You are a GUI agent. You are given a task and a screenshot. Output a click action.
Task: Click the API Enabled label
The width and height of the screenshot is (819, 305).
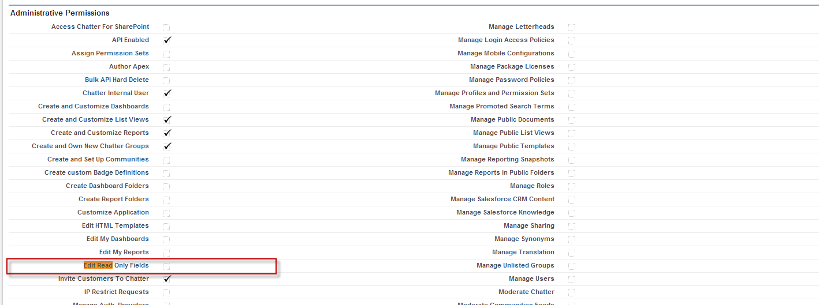click(131, 40)
